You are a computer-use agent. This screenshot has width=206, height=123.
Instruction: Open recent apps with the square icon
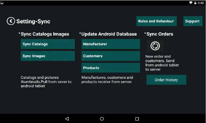pos(137,119)
